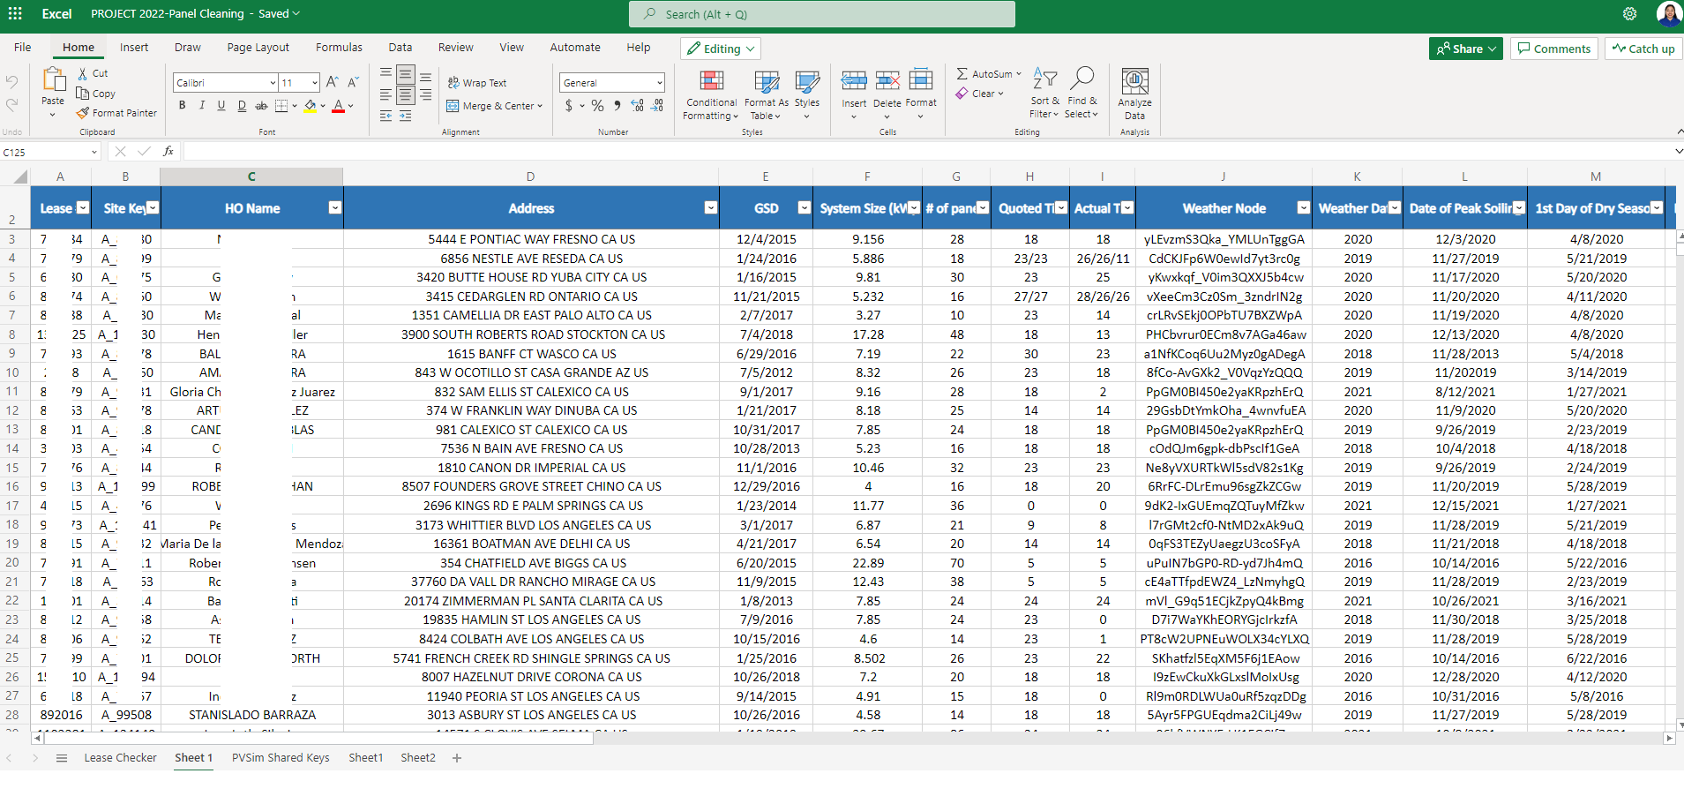Switch to the PVSim Shared Keys sheet
Image resolution: width=1684 pixels, height=796 pixels.
pos(281,758)
